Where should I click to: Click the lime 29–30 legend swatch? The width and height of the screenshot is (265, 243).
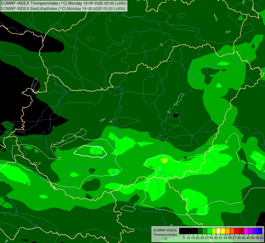(214, 231)
